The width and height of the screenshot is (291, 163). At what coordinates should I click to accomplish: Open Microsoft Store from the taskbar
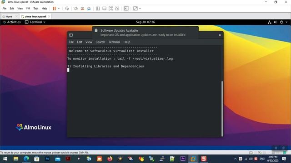click(37, 159)
